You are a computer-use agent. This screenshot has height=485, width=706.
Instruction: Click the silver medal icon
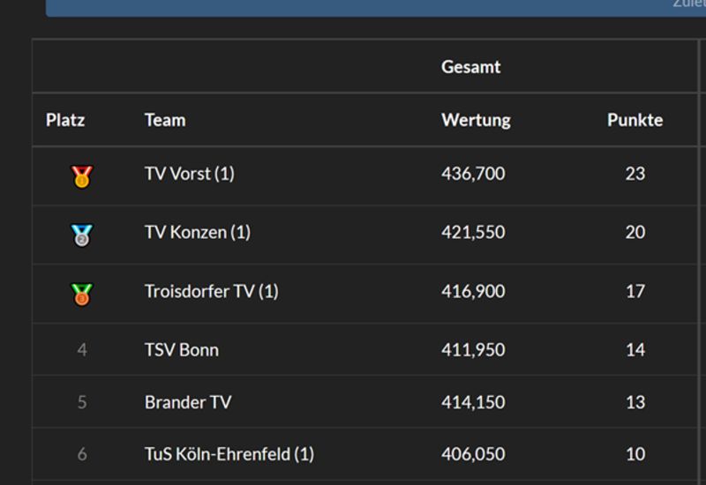pos(82,235)
